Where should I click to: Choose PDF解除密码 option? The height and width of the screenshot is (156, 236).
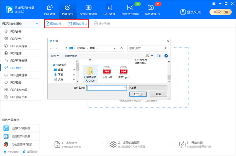21,61
